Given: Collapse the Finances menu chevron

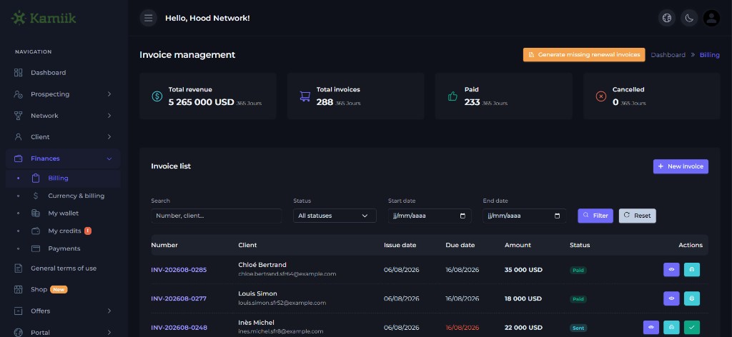Looking at the screenshot, I should pos(109,159).
